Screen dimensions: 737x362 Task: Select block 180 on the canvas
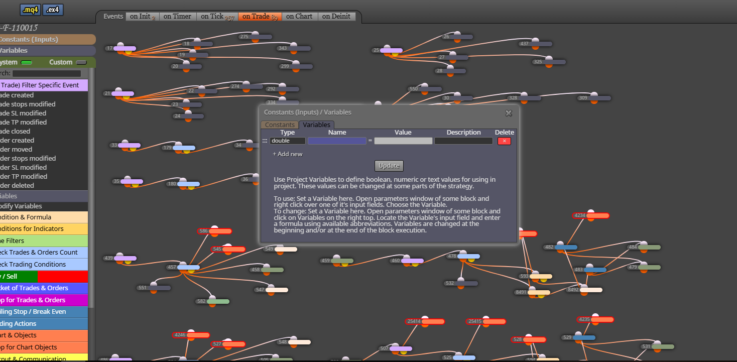click(183, 184)
